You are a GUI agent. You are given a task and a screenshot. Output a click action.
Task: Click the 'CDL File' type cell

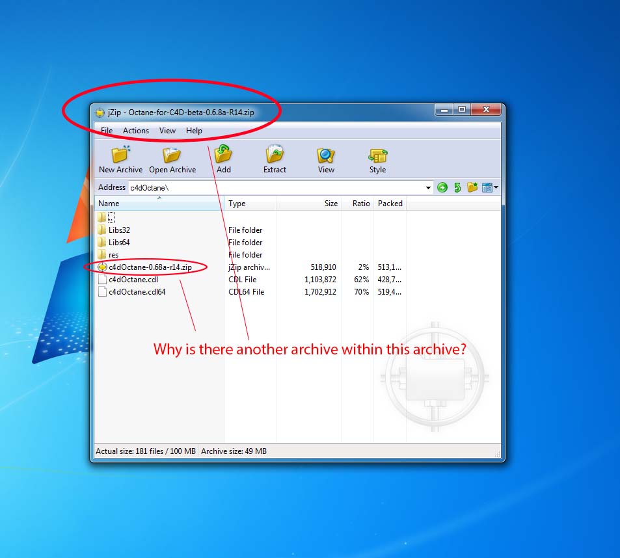[x=243, y=280]
